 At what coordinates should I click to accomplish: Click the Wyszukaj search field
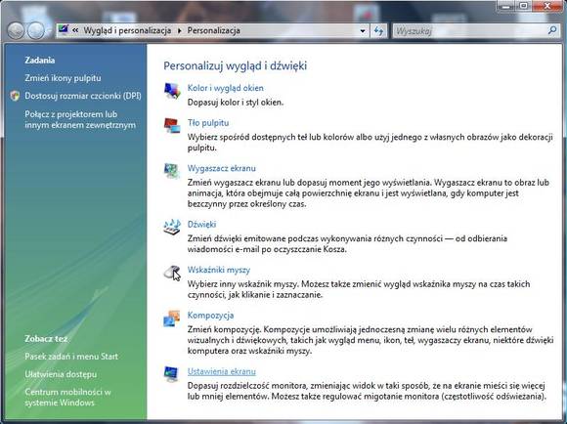[x=470, y=31]
